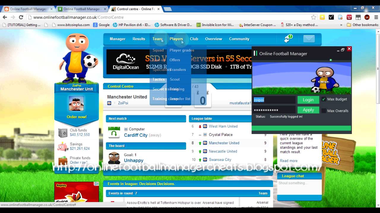Switch to the first Online Football Manager tab
This screenshot has width=380, height=213.
pos(28,9)
